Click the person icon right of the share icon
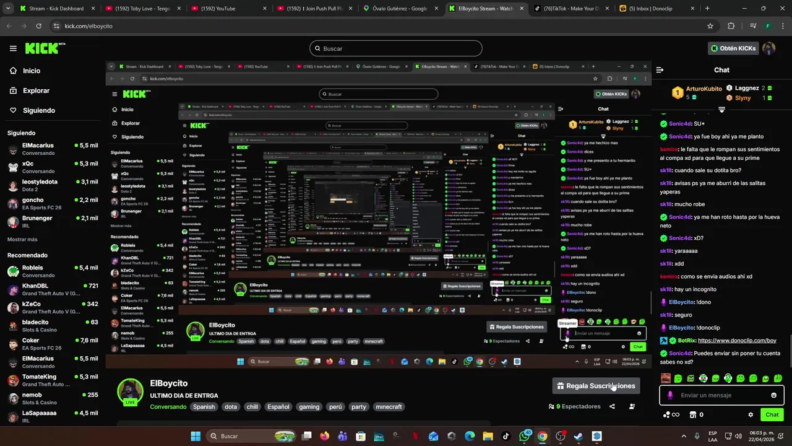 click(632, 406)
